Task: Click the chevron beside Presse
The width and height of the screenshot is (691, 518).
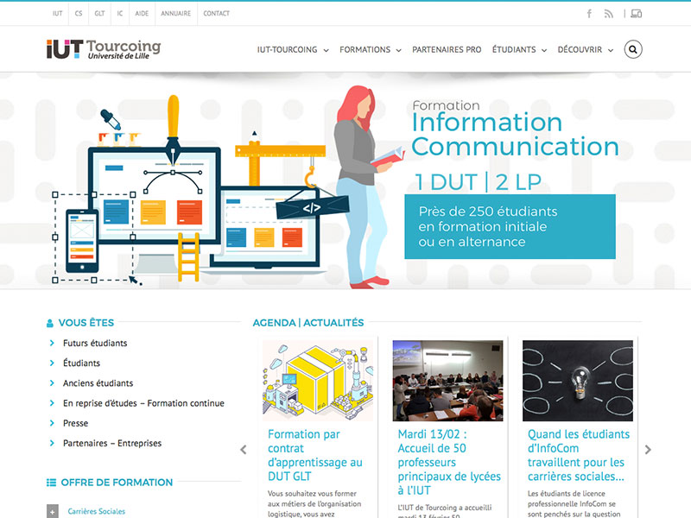Action: (52, 423)
